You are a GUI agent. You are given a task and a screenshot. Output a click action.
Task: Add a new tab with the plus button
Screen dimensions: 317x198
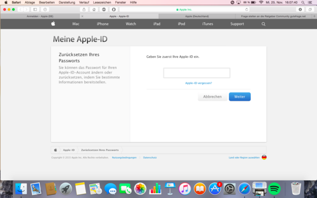314,16
